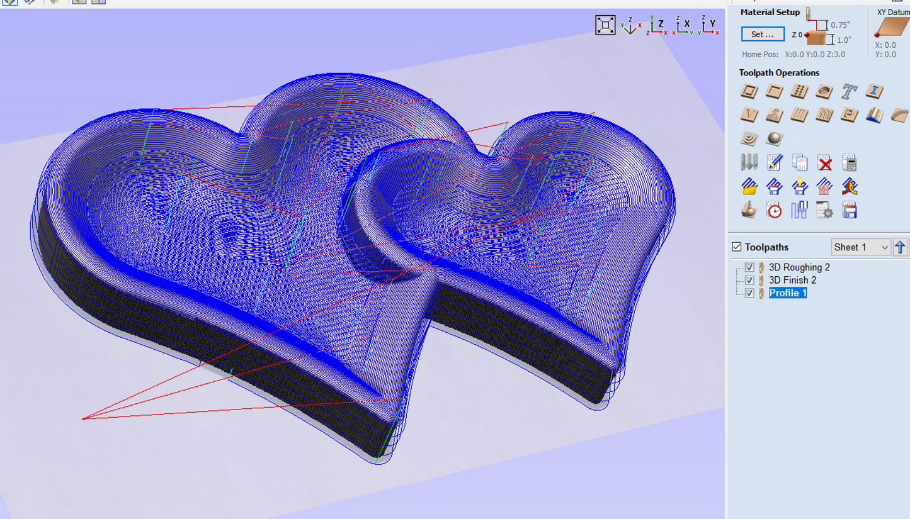The width and height of the screenshot is (910, 519).
Task: Open the Edit Toolpath pencil icon
Action: [x=774, y=163]
